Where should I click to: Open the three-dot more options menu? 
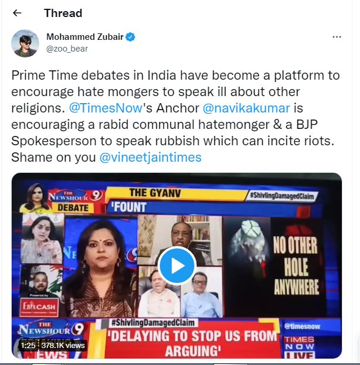(x=337, y=37)
